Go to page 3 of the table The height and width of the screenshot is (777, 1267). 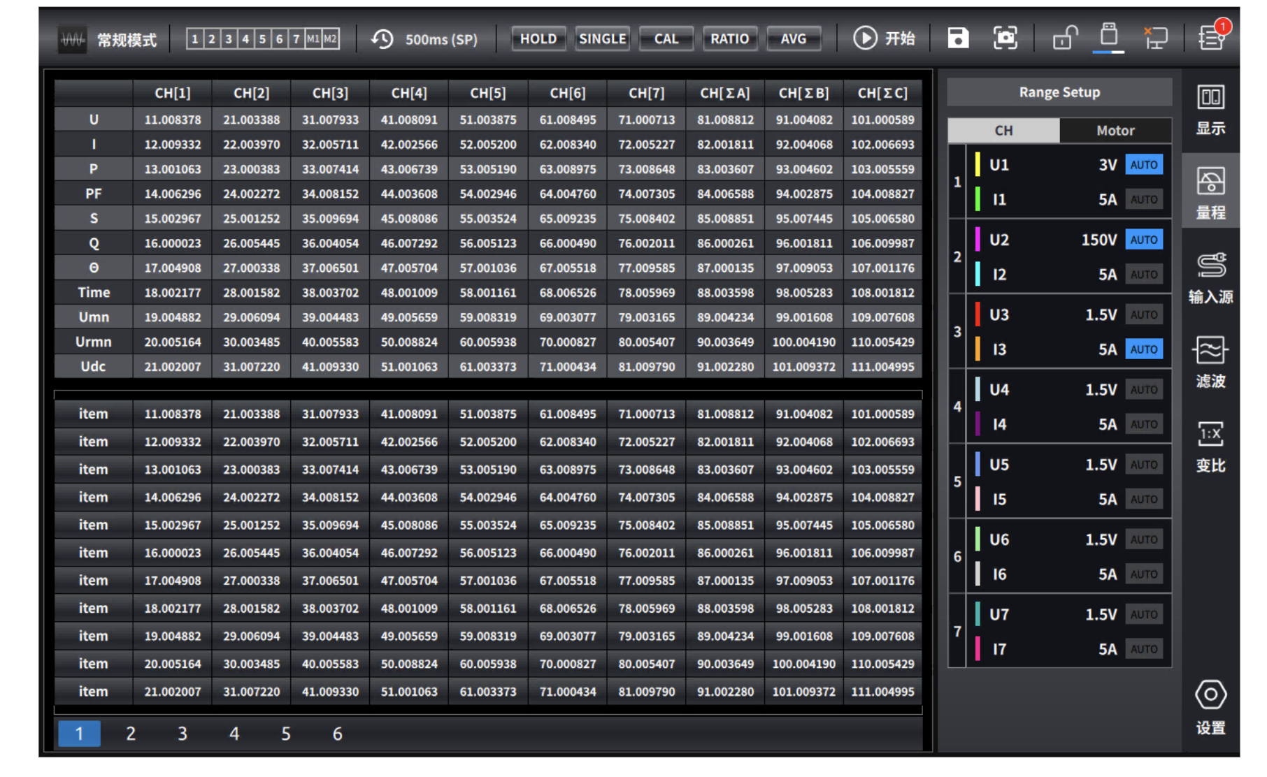coord(182,734)
